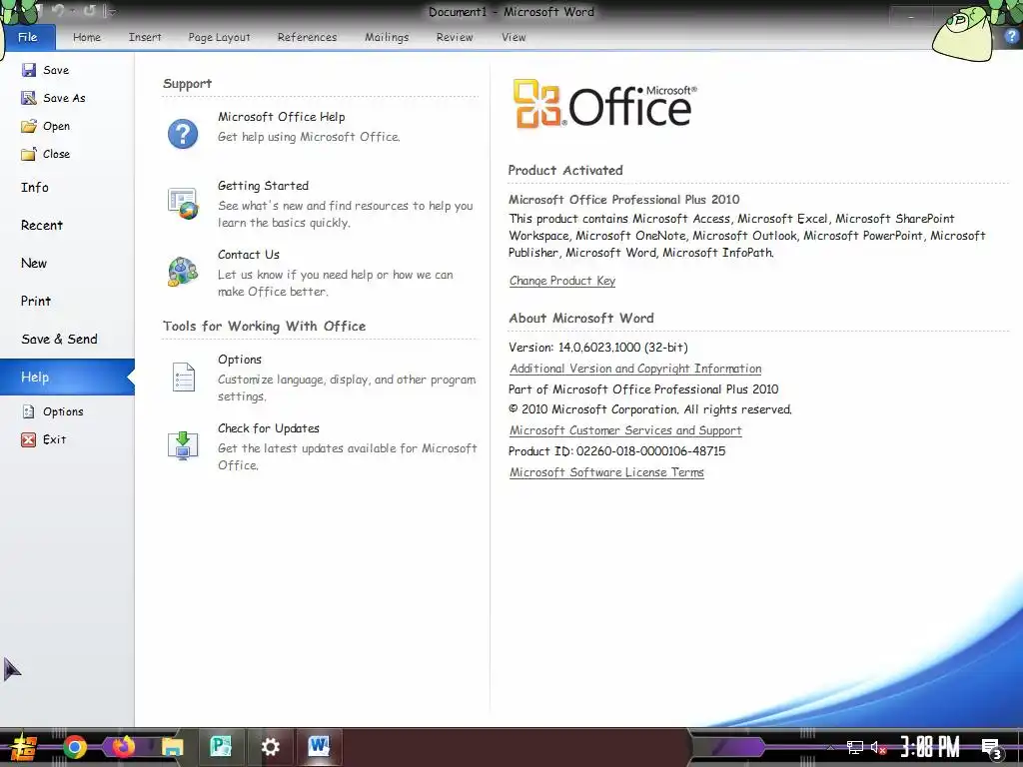Switch to the View tab
Screen dimensions: 1023x767
513,37
